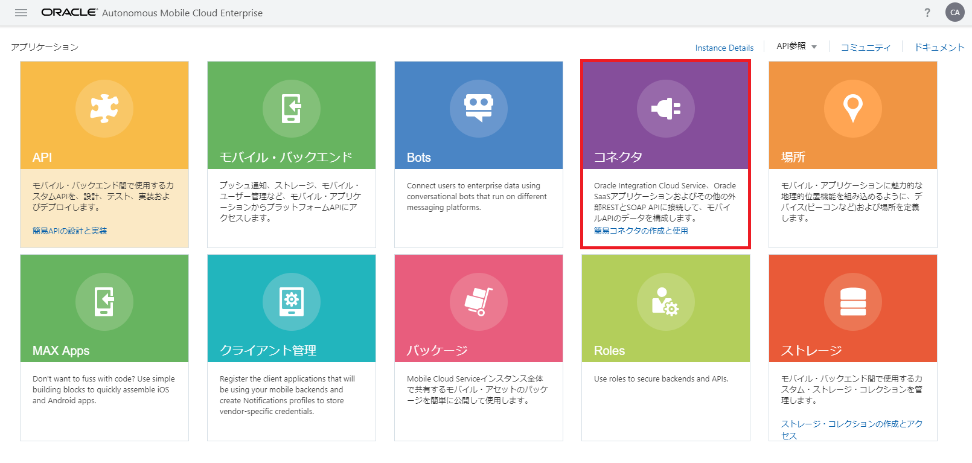Viewport: 972px width, 463px height.
Task: Open ストレージ・コレクションの作成とアクセス link
Action: coord(852,430)
